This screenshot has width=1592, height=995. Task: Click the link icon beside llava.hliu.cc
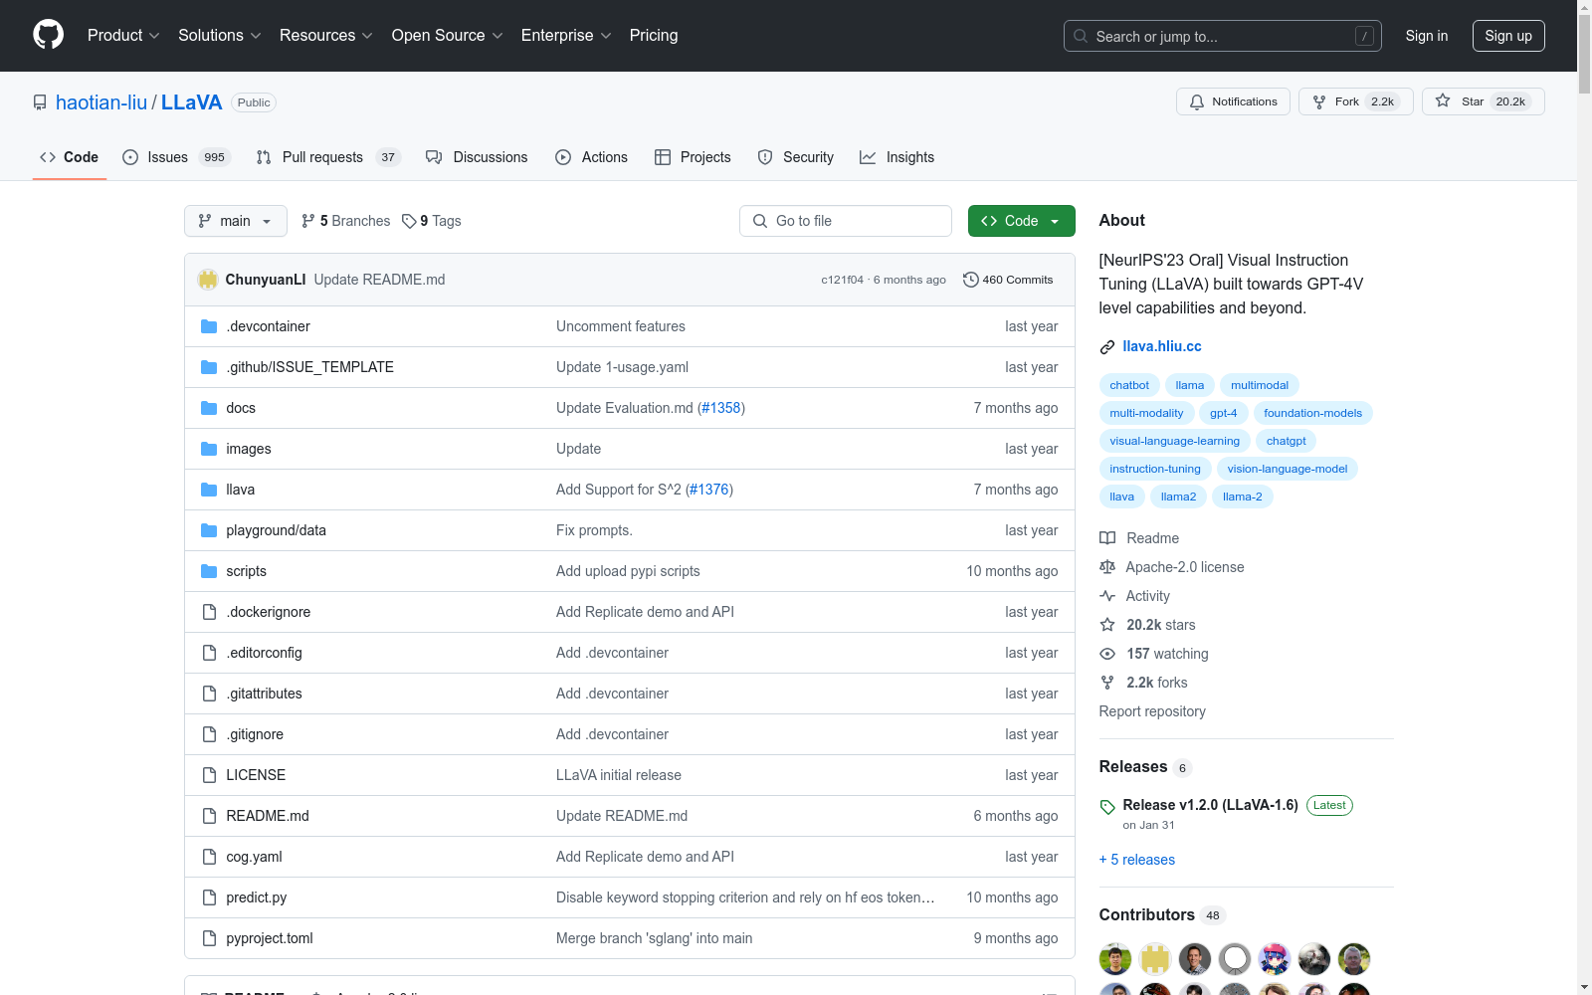(1107, 346)
